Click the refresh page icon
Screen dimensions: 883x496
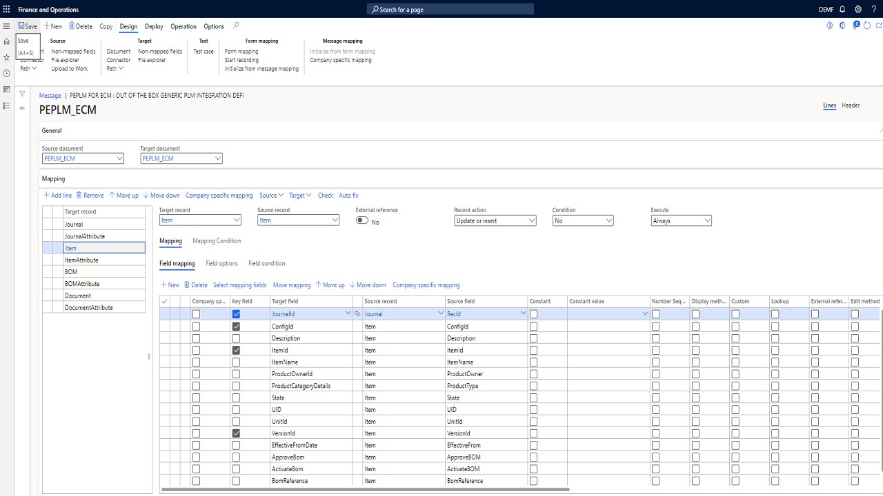869,25
